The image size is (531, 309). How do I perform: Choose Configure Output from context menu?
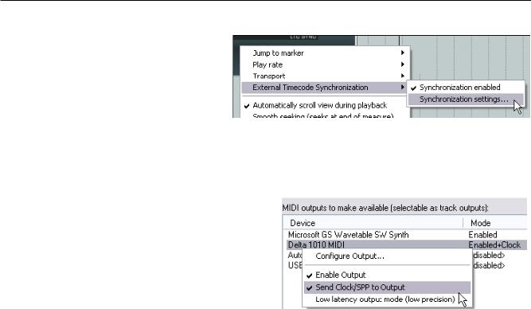tap(387, 256)
